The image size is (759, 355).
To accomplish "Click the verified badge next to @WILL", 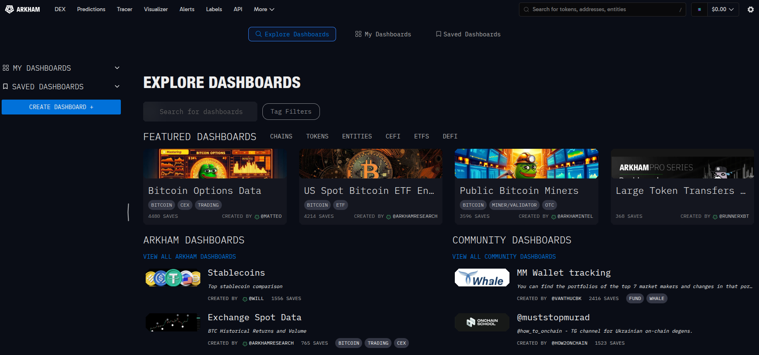I will (x=245, y=299).
